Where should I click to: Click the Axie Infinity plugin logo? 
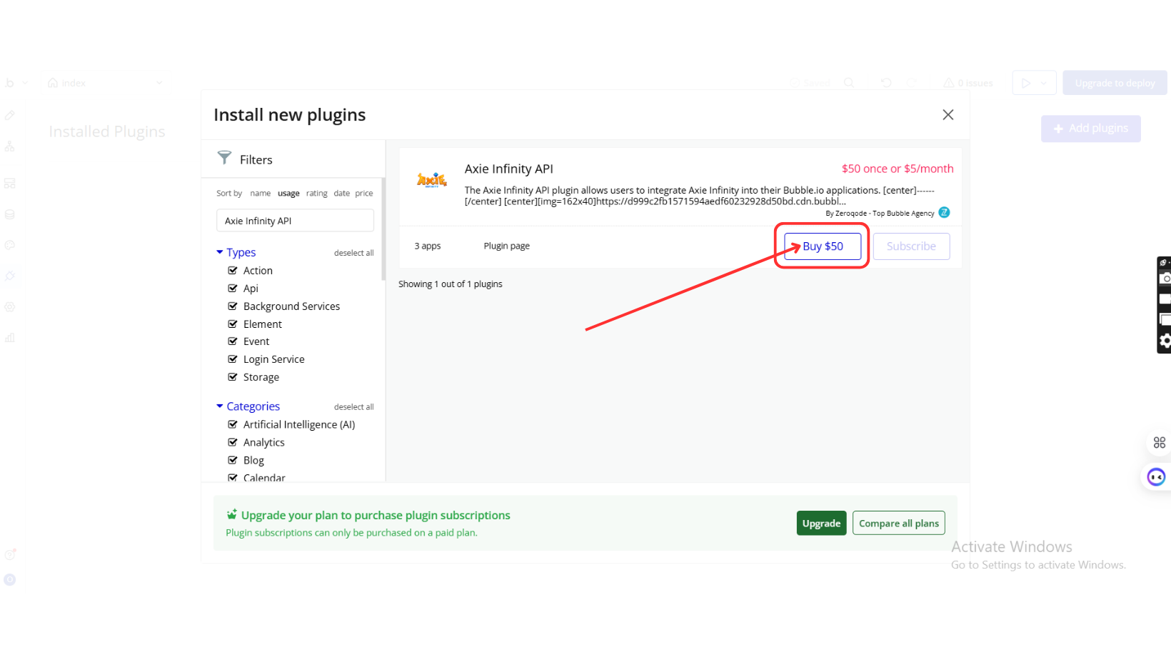(x=431, y=179)
